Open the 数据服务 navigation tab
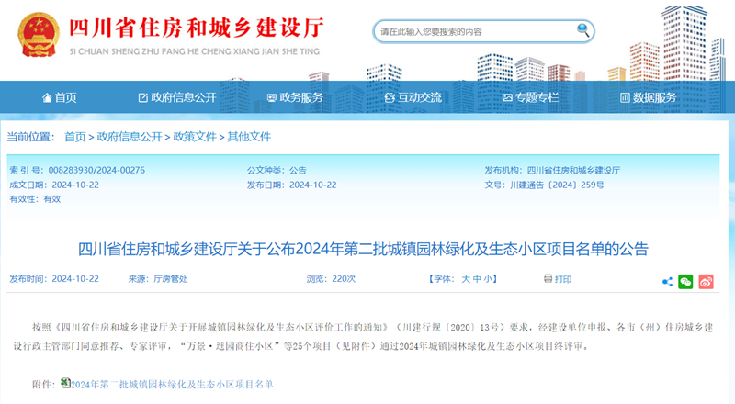 [648, 97]
